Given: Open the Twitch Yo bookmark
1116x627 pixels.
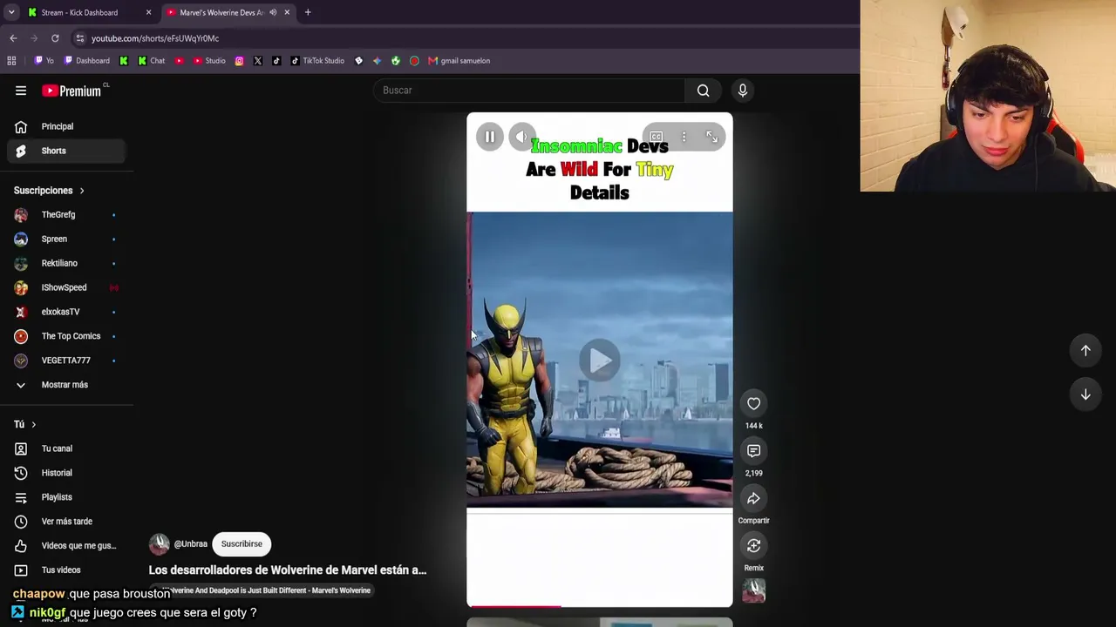Looking at the screenshot, I should (44, 61).
